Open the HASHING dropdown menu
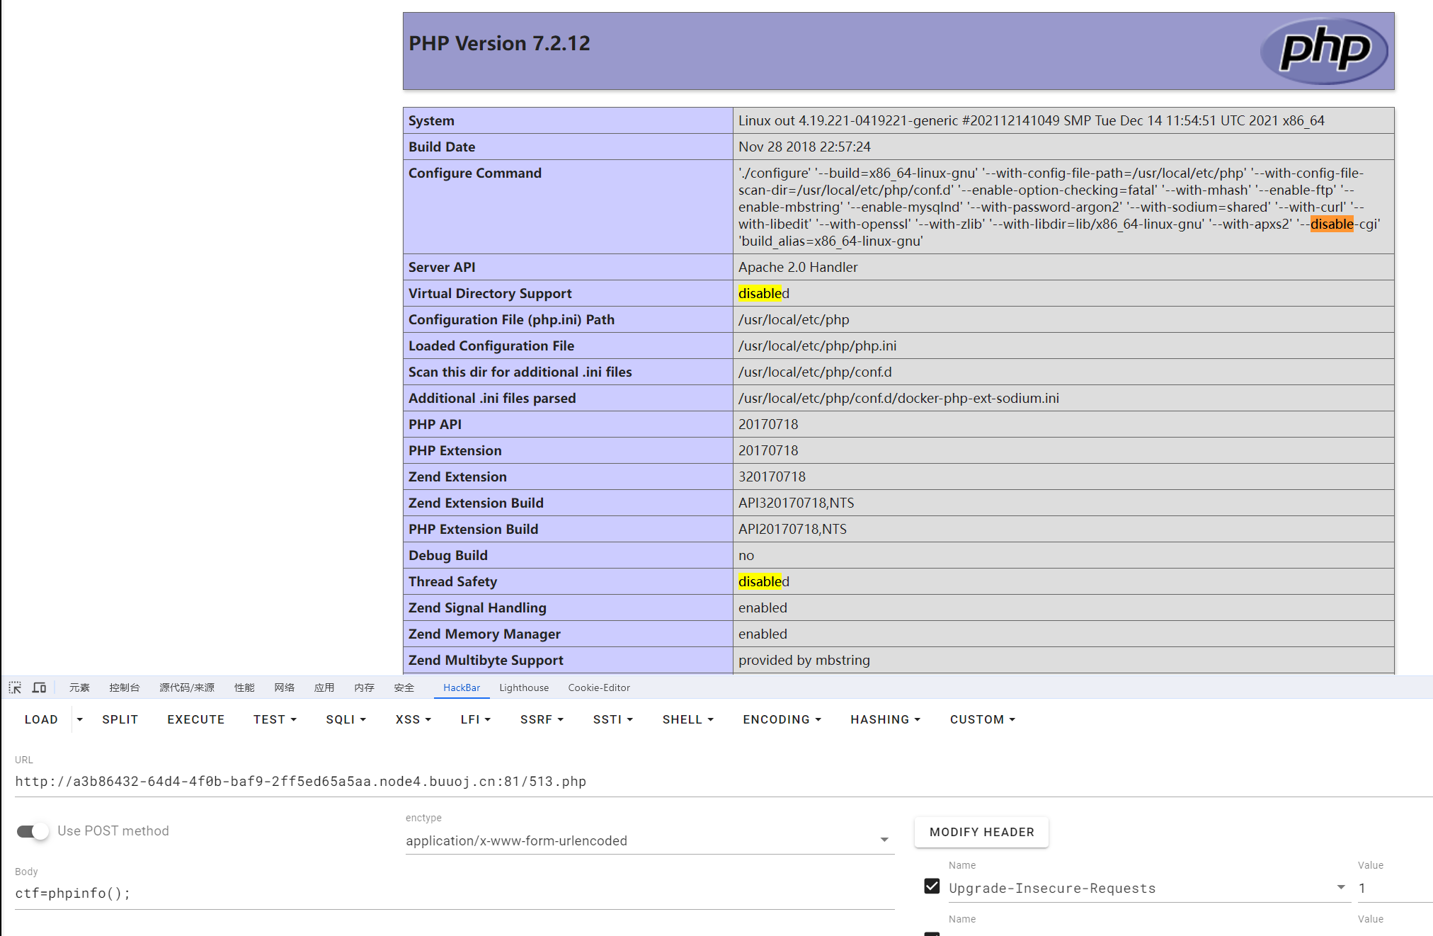The height and width of the screenshot is (936, 1433). tap(885, 719)
